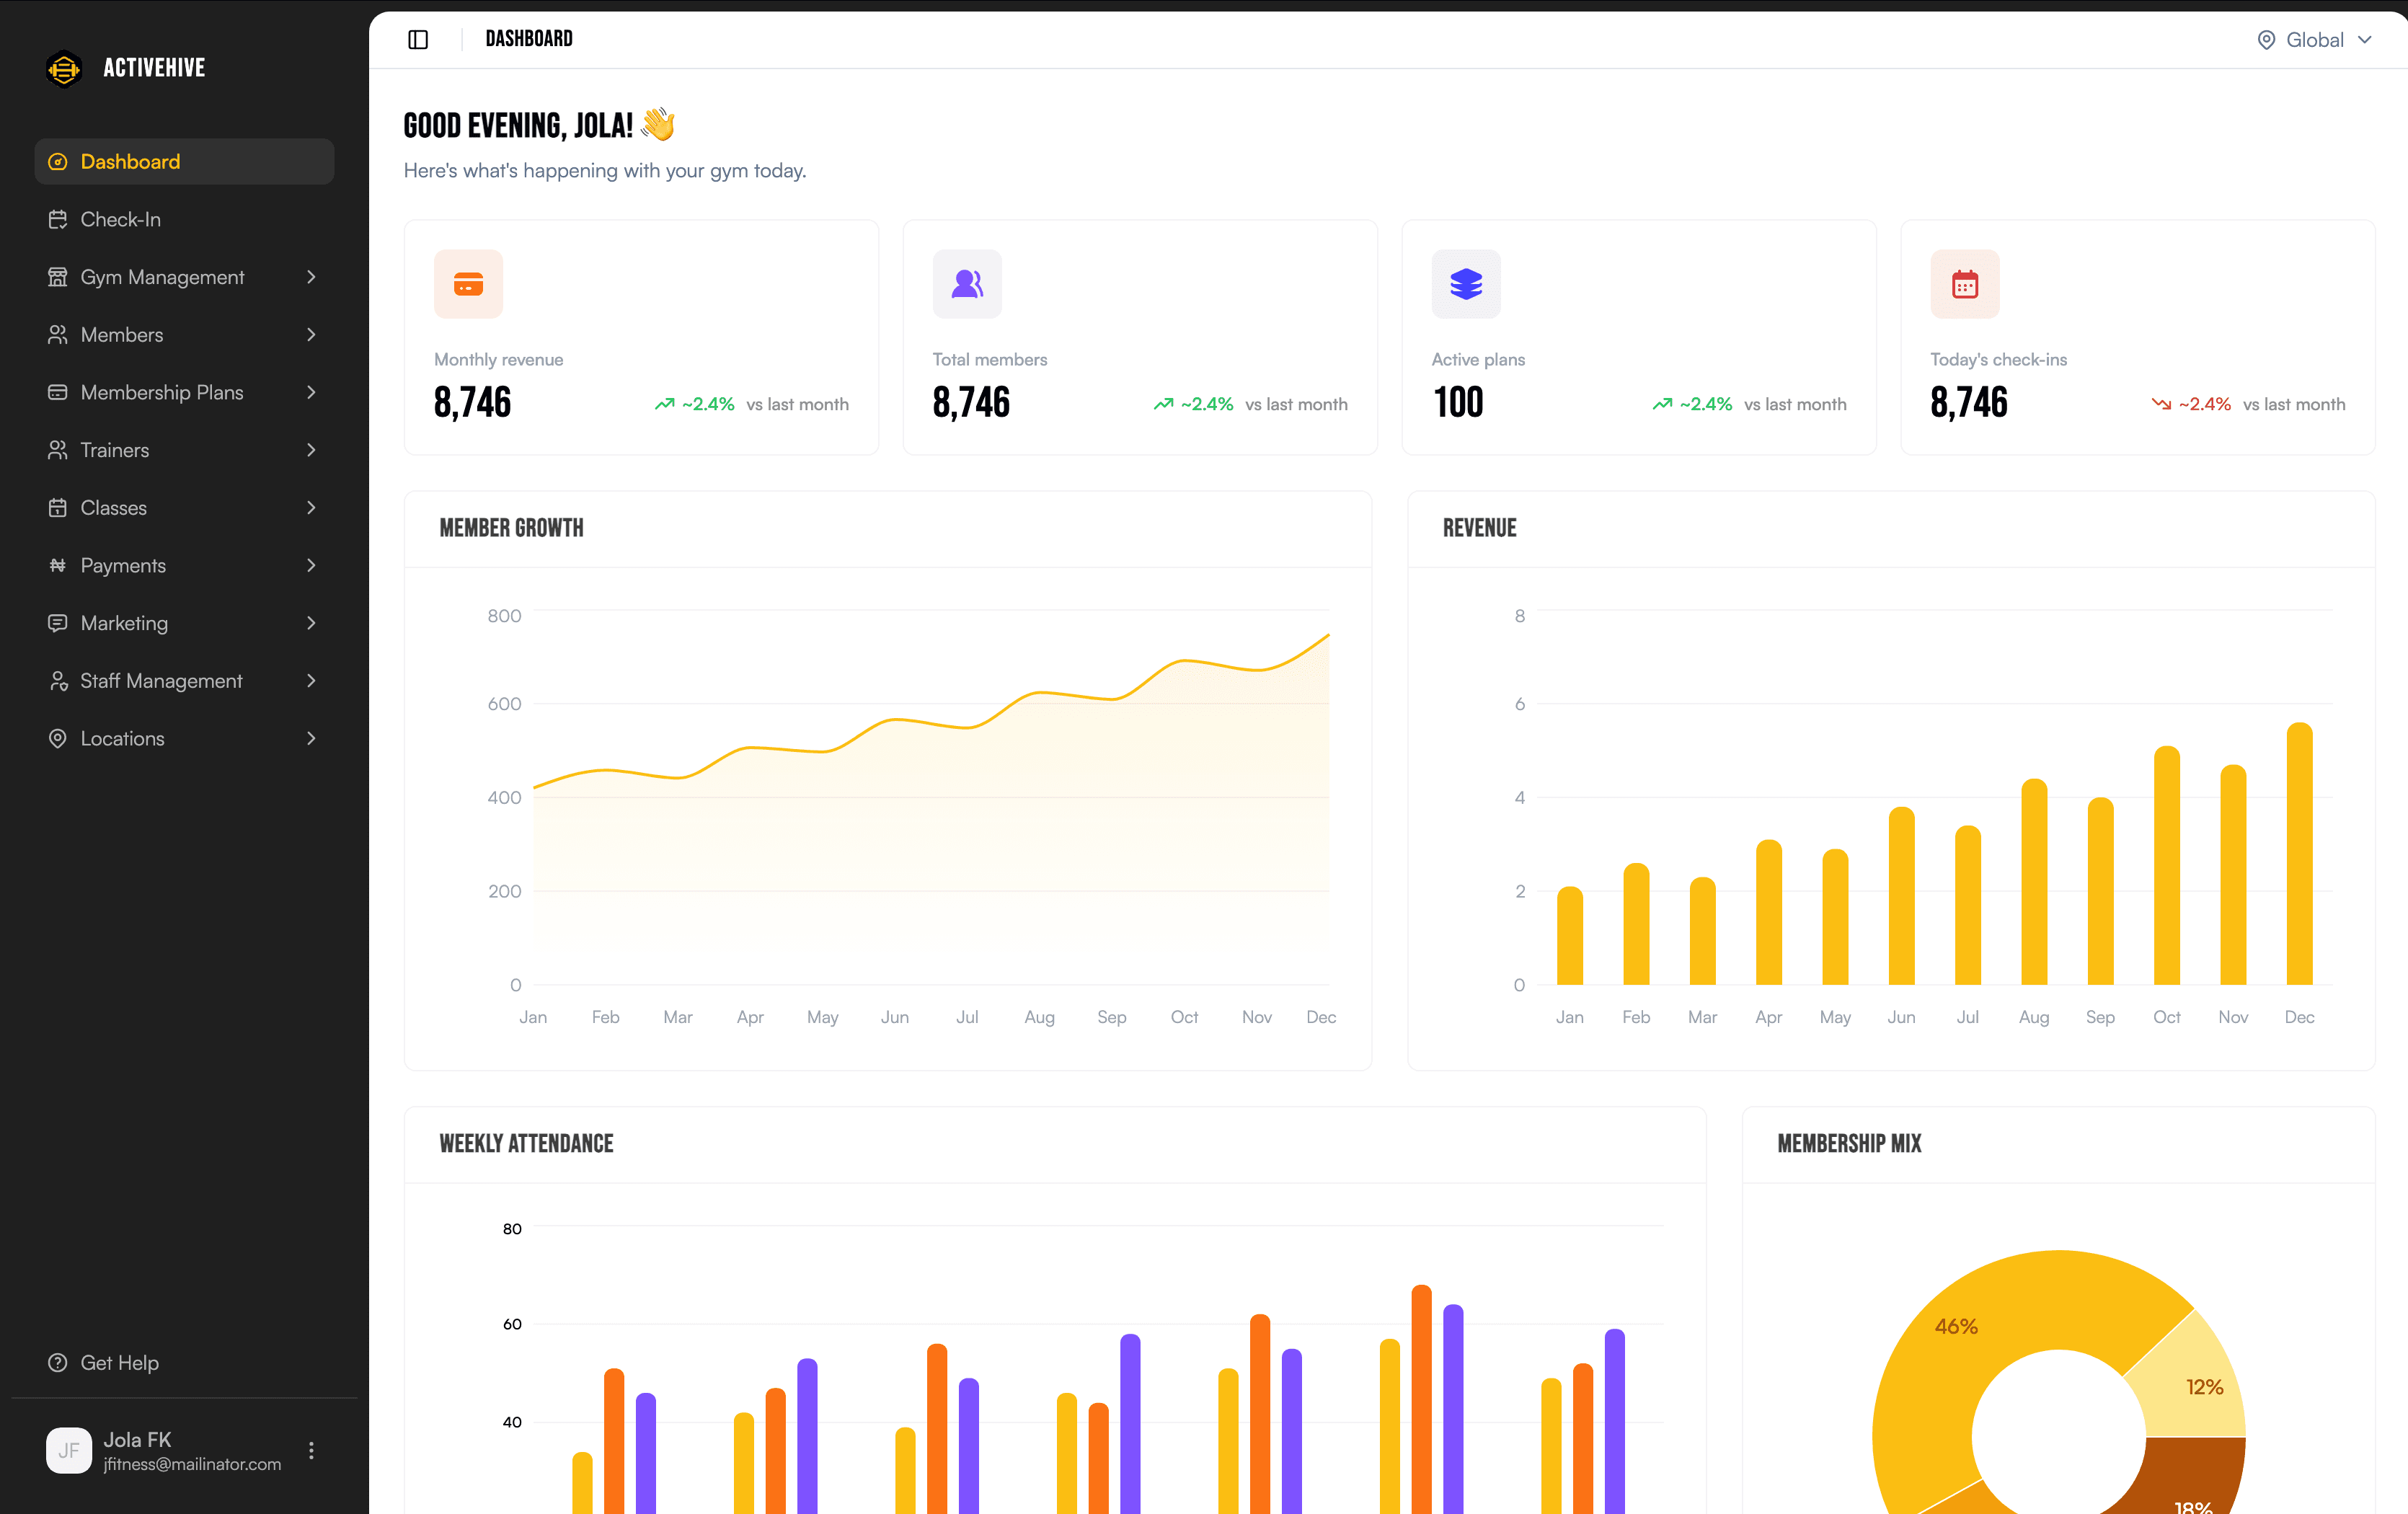Click the WEEKLY ATTENDANCE chart title

pos(526,1144)
